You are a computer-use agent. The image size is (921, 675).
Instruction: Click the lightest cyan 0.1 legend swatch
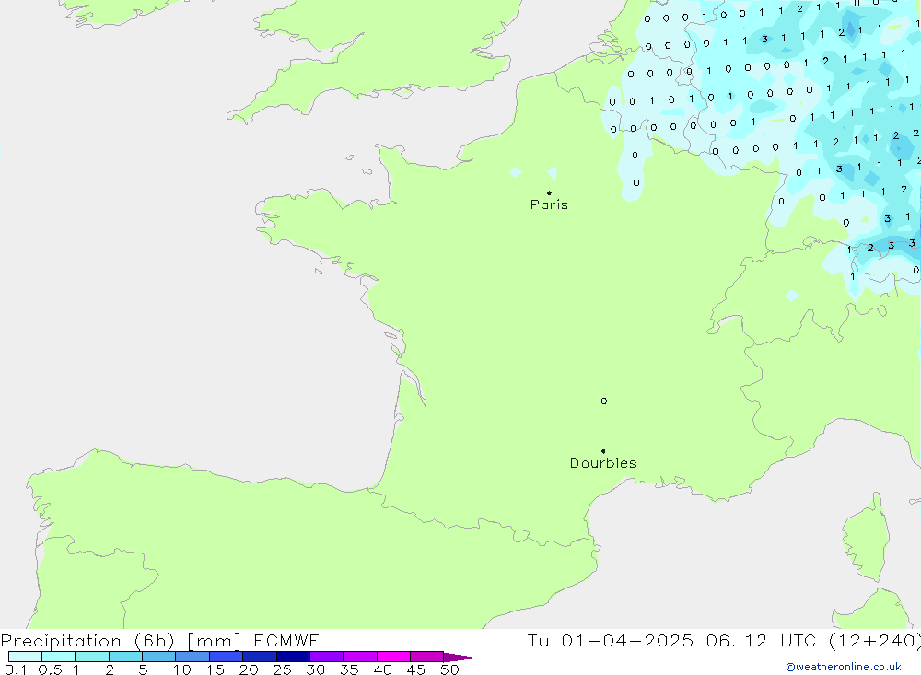tap(25, 657)
